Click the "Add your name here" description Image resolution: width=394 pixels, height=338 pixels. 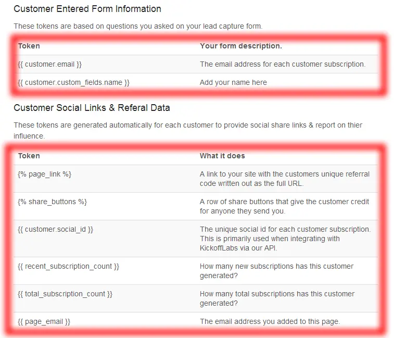click(233, 82)
